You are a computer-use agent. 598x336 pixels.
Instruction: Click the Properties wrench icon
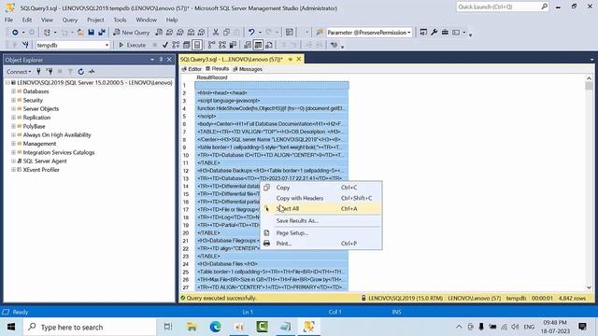point(434,33)
